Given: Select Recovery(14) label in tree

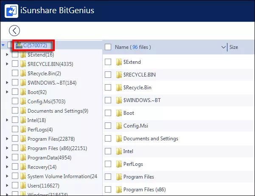Looking at the screenshot, I should point(42,167).
